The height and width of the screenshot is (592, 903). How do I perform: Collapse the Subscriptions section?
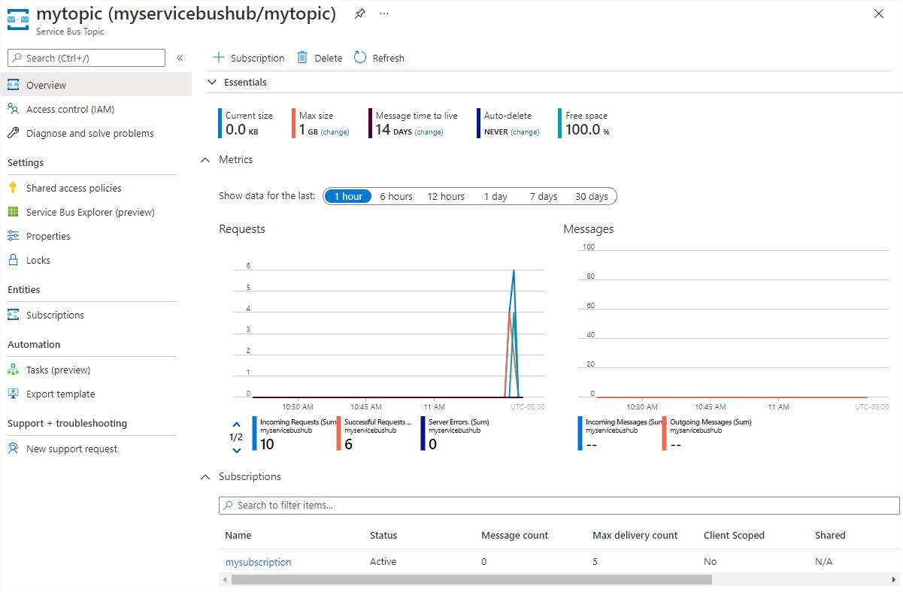click(x=205, y=477)
